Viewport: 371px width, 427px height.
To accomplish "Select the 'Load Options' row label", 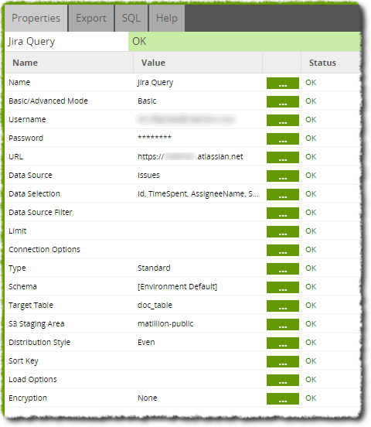I will (32, 379).
